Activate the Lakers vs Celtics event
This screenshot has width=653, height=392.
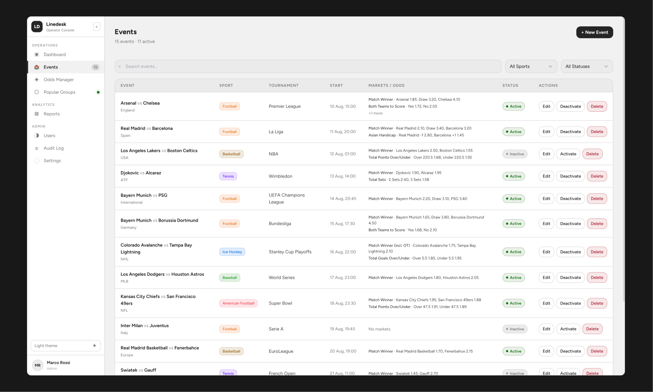pos(568,154)
